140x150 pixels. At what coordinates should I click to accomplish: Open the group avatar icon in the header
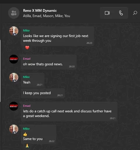click(14, 13)
